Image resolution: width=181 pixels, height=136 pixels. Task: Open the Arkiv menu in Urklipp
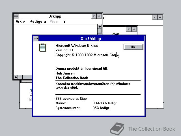pos(20,22)
